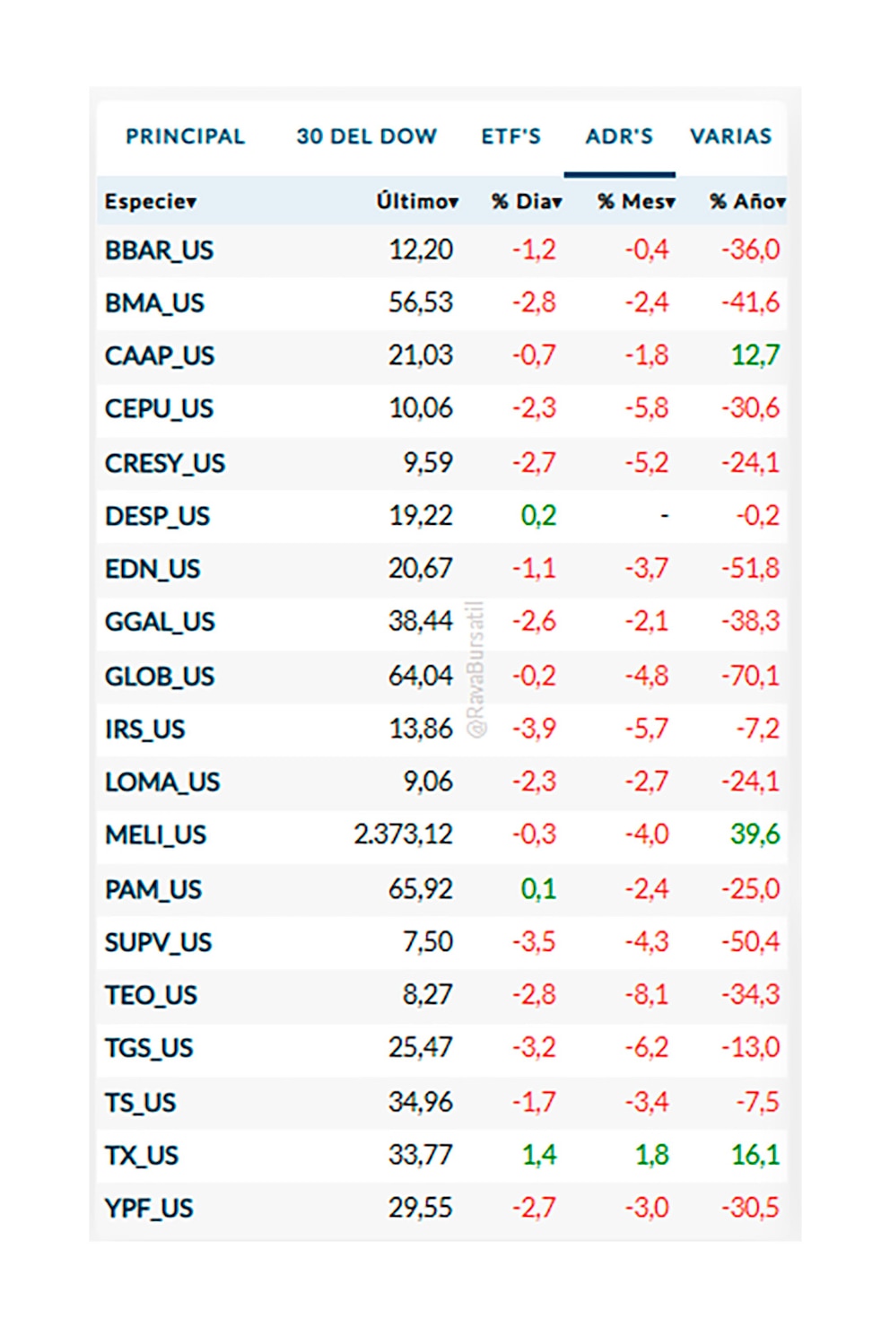
Task: Click the GGAL_US ticker symbol
Action: click(x=160, y=622)
